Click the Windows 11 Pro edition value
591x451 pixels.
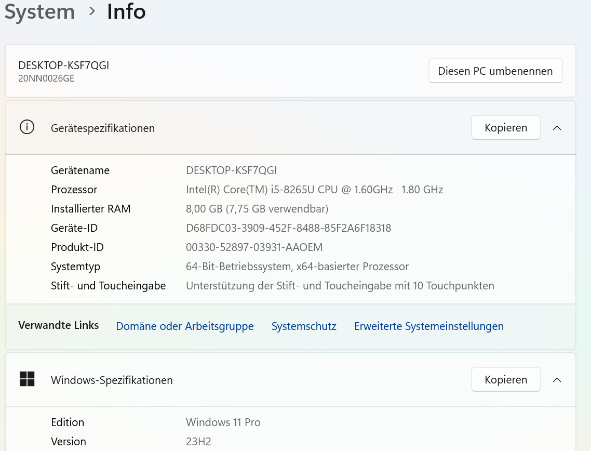click(223, 422)
